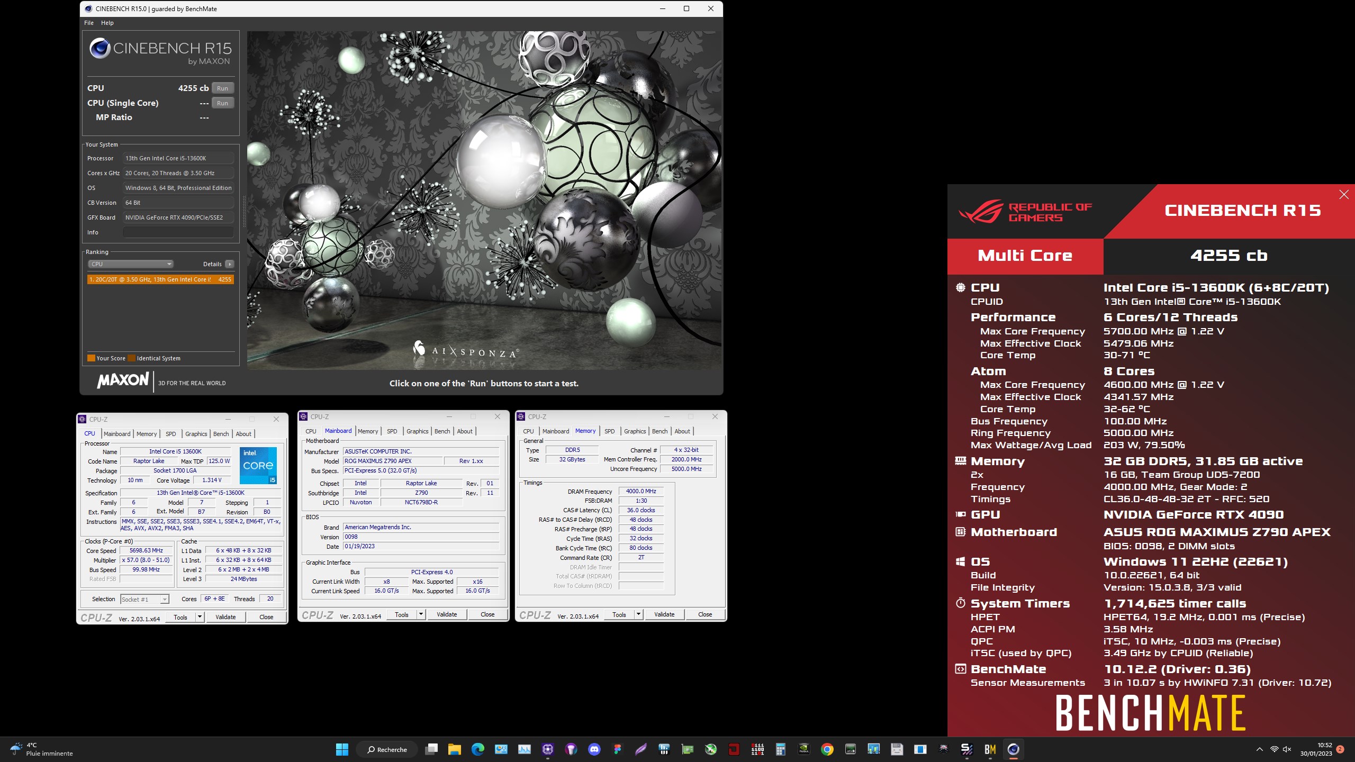This screenshot has height=762, width=1355.
Task: Open Cinebench Help menu
Action: 107,23
